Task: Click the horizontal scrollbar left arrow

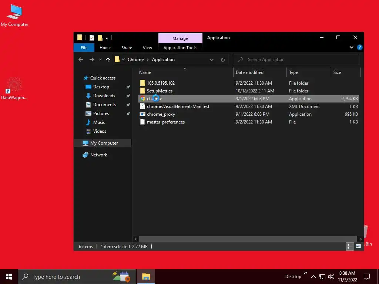Action: (136, 239)
